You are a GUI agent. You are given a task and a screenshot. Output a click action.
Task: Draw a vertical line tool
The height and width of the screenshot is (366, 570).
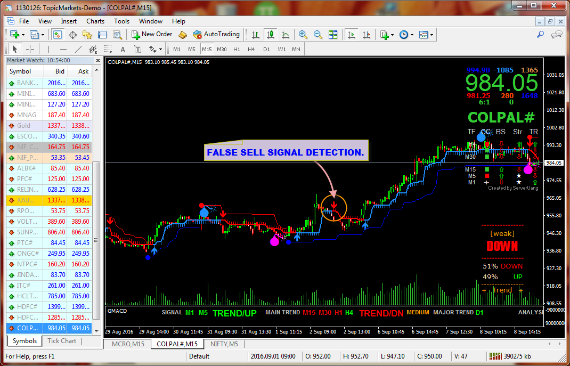tap(48, 49)
